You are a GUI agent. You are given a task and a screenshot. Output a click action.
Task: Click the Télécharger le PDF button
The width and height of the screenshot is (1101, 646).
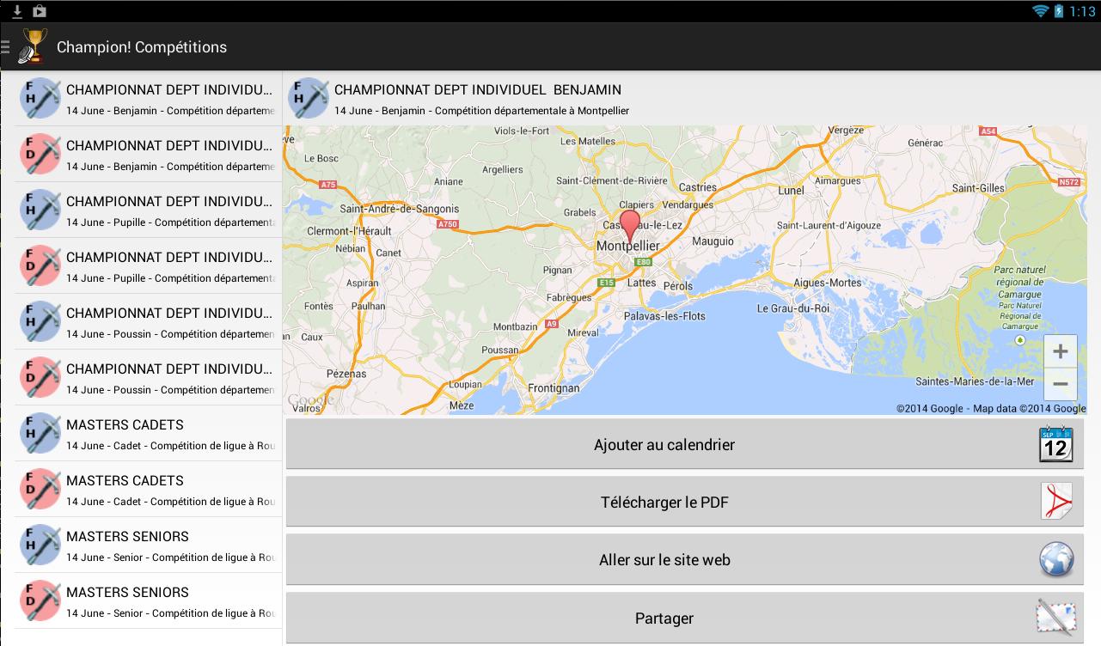pyautogui.click(x=685, y=502)
